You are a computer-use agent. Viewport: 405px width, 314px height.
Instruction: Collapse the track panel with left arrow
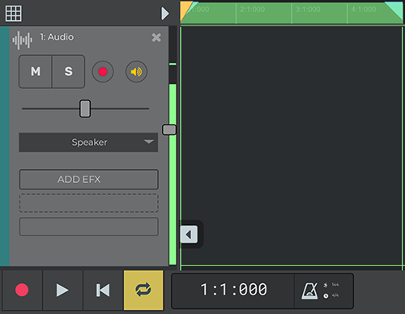click(189, 235)
